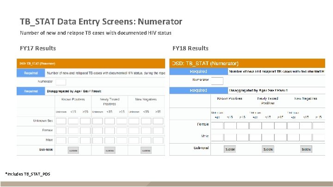Click FY17 'Male' row label
The width and height of the screenshot is (333, 187).
tap(49, 140)
